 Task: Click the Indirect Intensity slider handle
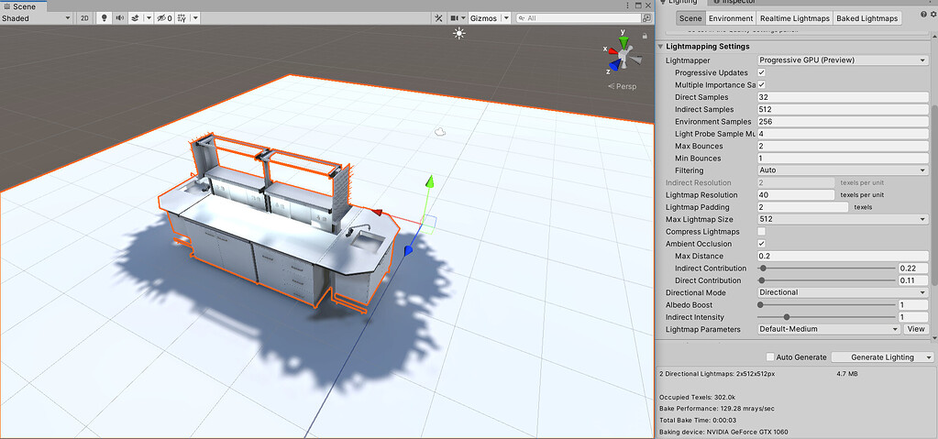[x=787, y=317]
